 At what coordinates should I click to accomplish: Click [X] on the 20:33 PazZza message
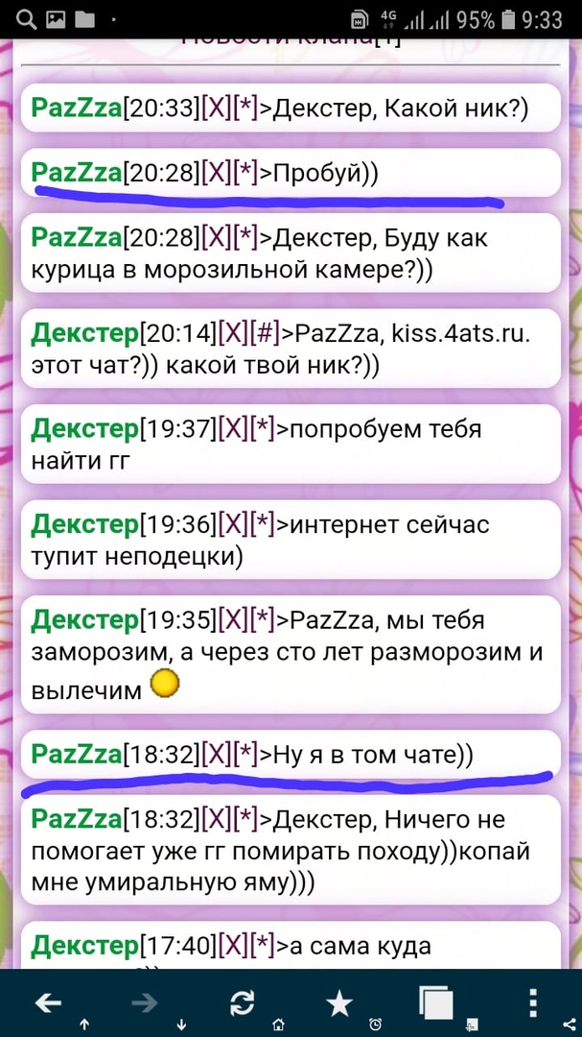pyautogui.click(x=216, y=108)
